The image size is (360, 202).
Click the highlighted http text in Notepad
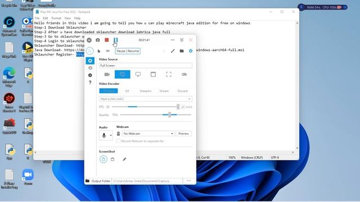tap(80, 54)
